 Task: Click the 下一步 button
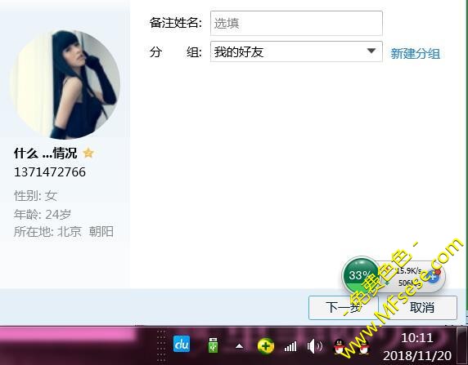344,308
